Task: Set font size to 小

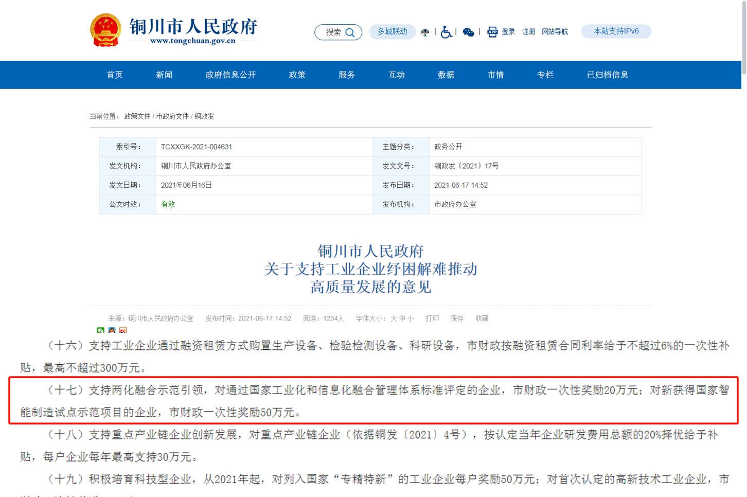Action: [x=411, y=318]
